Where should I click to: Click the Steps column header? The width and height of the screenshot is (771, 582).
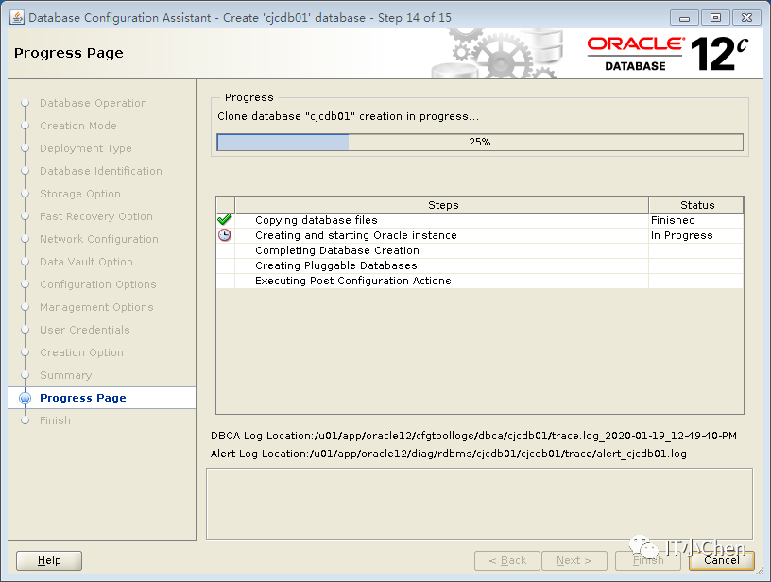click(442, 205)
